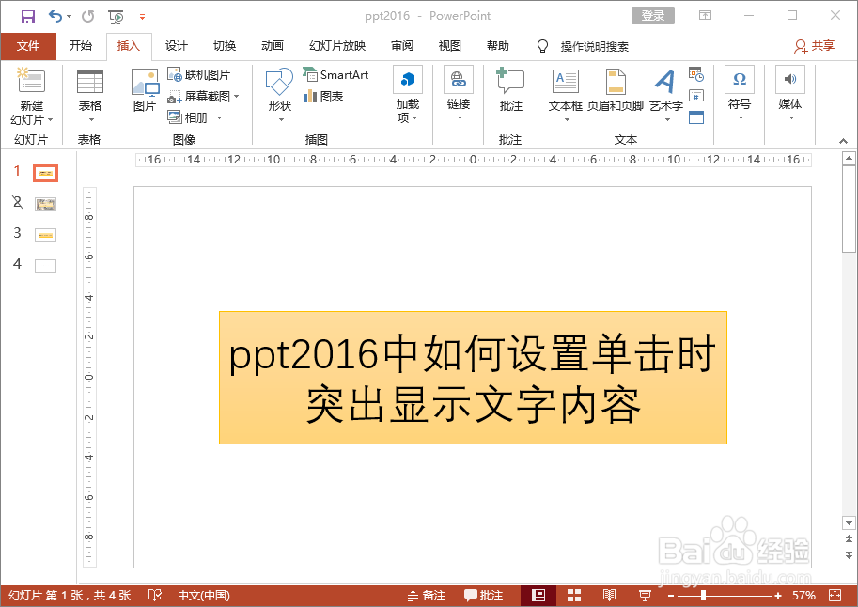Image resolution: width=858 pixels, height=607 pixels.
Task: Click the Undo arrow icon
Action: click(55, 16)
